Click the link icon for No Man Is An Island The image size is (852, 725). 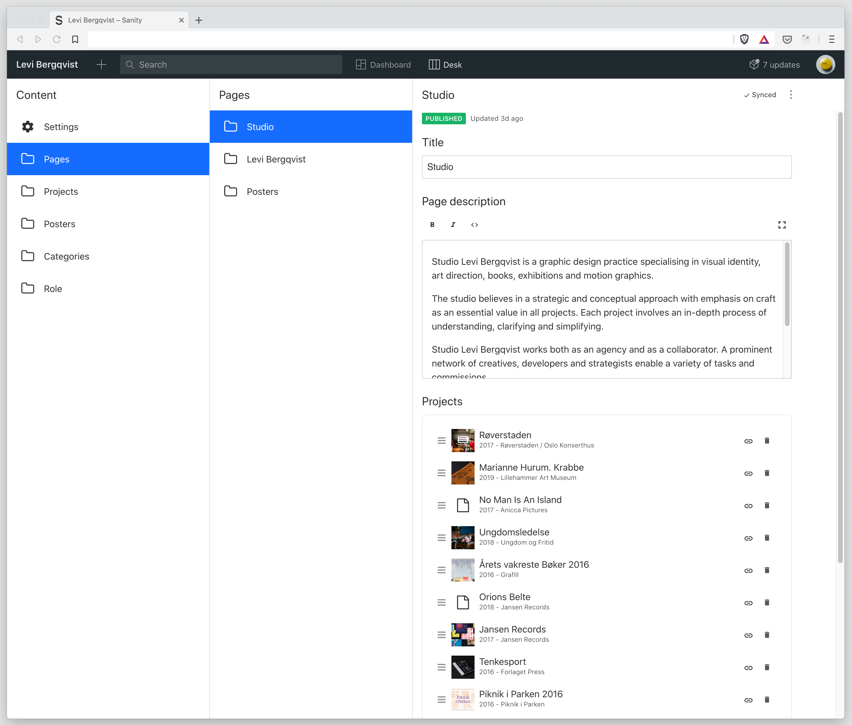(x=748, y=506)
